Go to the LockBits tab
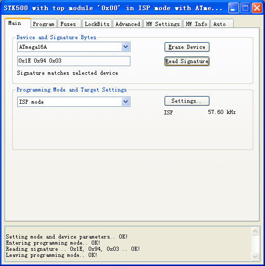Image resolution: width=265 pixels, height=266 pixels. tap(97, 24)
